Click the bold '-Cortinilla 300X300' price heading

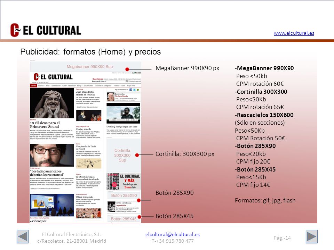coord(261,92)
